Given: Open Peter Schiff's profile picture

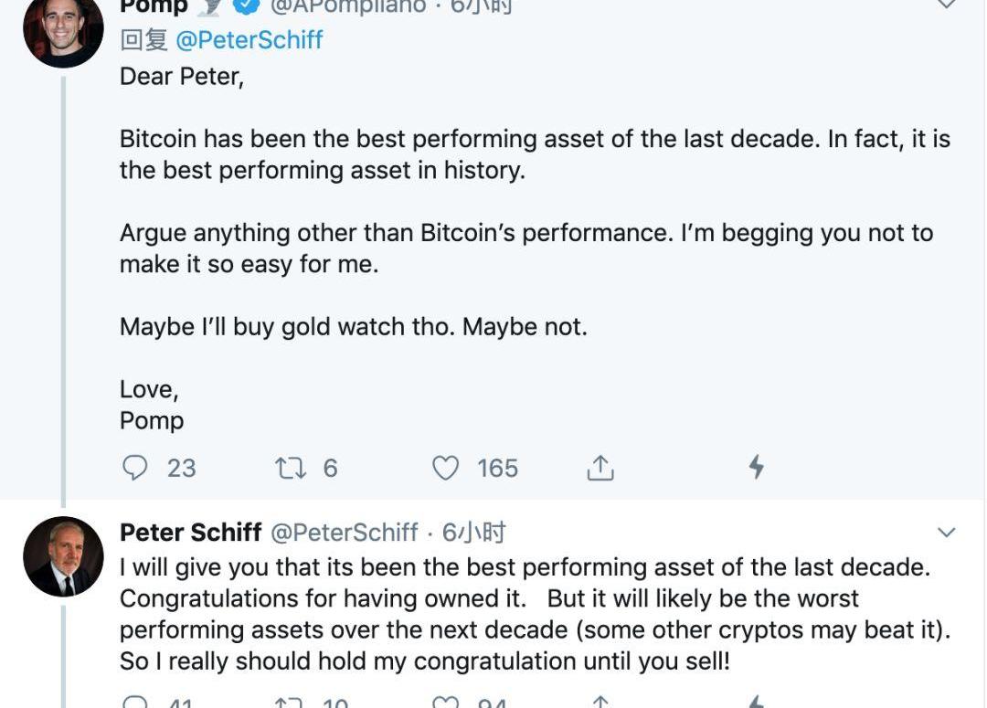Looking at the screenshot, I should pyautogui.click(x=63, y=557).
